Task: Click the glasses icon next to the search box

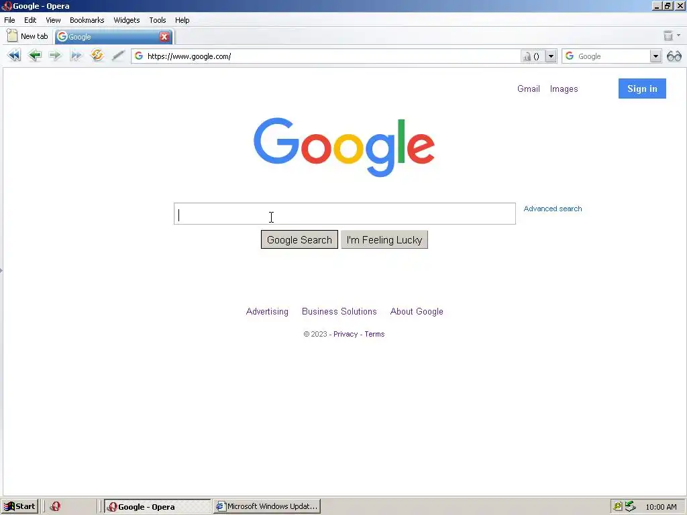Action: tap(674, 56)
